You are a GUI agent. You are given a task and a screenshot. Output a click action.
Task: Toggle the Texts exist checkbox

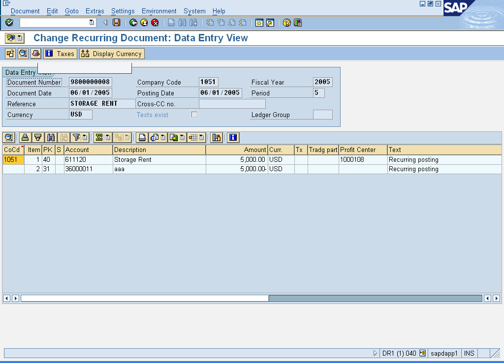[x=194, y=115]
